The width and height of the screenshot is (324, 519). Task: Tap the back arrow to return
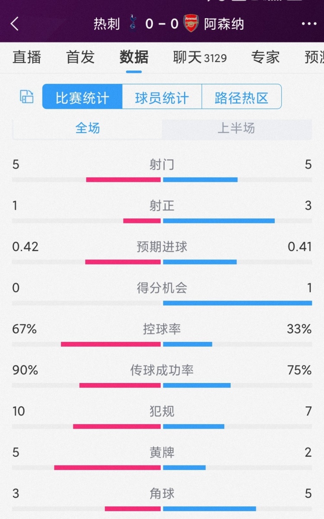coord(14,24)
